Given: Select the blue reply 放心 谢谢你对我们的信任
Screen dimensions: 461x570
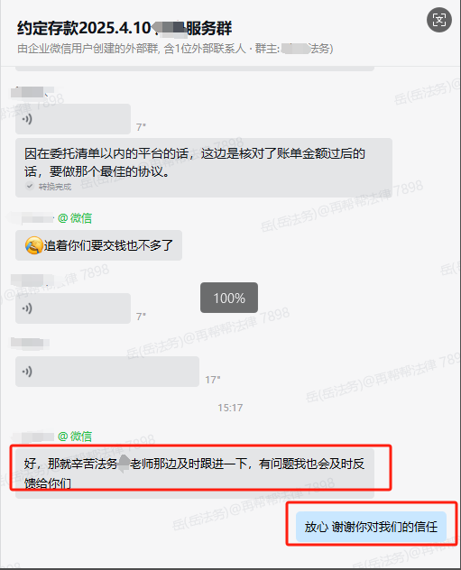Looking at the screenshot, I should [x=371, y=527].
